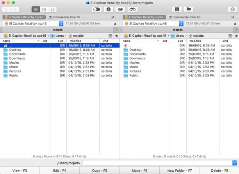239x174 pixels.
Task: Select the Music folder in right pane
Action: coord(179,67)
